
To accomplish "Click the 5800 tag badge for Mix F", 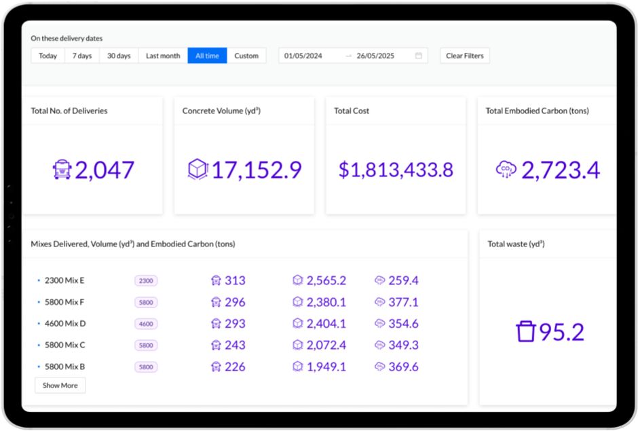I will point(146,303).
